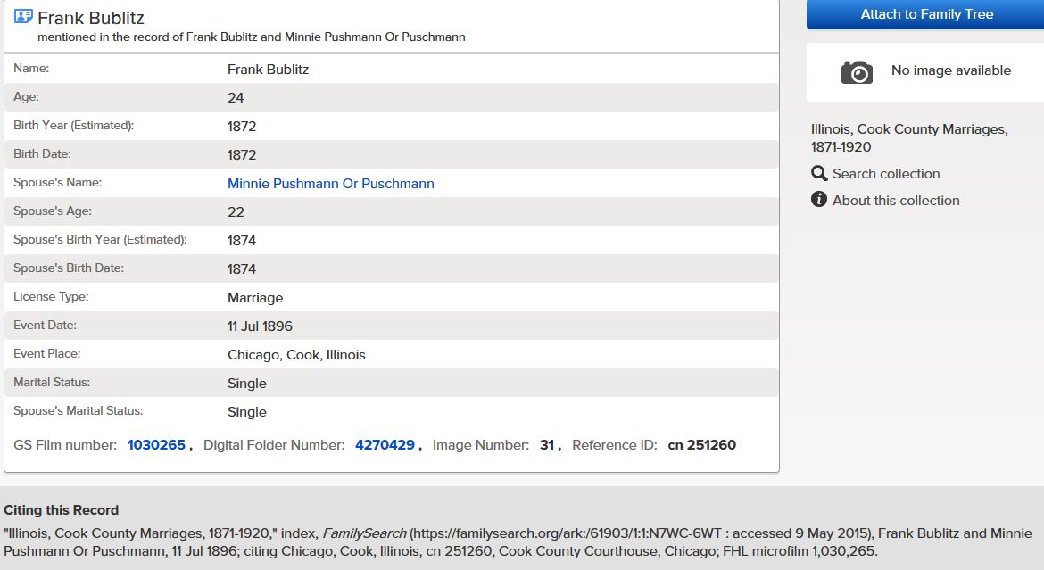Click the magnifying glass search icon

coord(819,173)
